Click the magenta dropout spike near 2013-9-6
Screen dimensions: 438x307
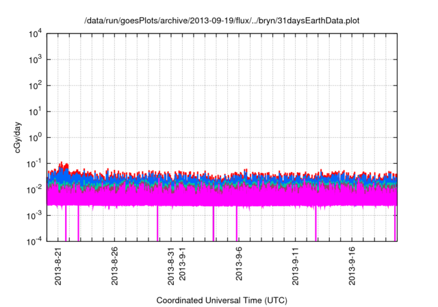pyautogui.click(x=236, y=223)
